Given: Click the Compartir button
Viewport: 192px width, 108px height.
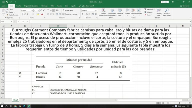Looking at the screenshot, I should (185, 5).
